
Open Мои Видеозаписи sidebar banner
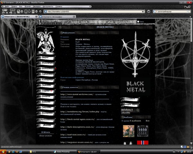46,69
